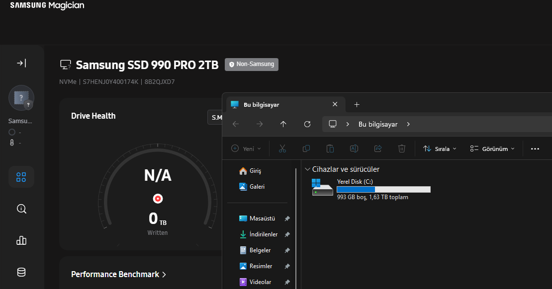Open the Görünüm view dropdown
The image size is (552, 289).
coord(492,148)
